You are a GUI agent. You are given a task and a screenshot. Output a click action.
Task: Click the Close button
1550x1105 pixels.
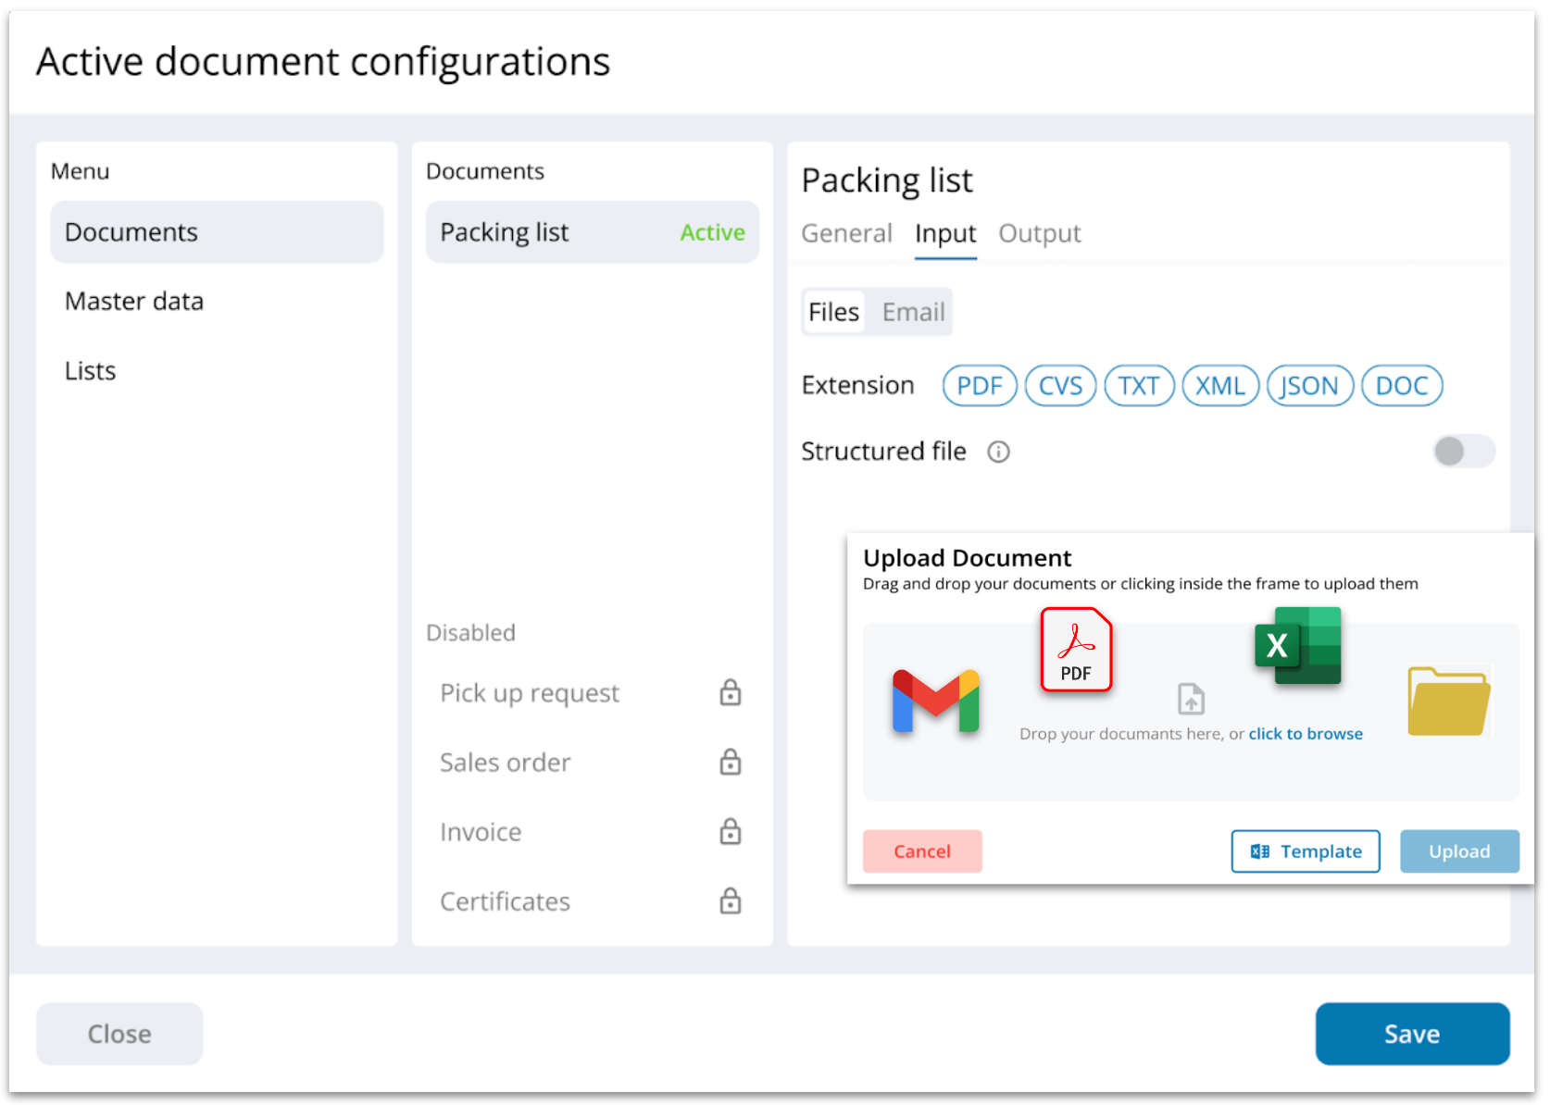click(x=119, y=1034)
